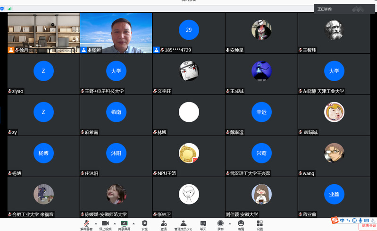Click the stop video camera icon (停止视频)
Screen dimensions: 377x231
105,223
